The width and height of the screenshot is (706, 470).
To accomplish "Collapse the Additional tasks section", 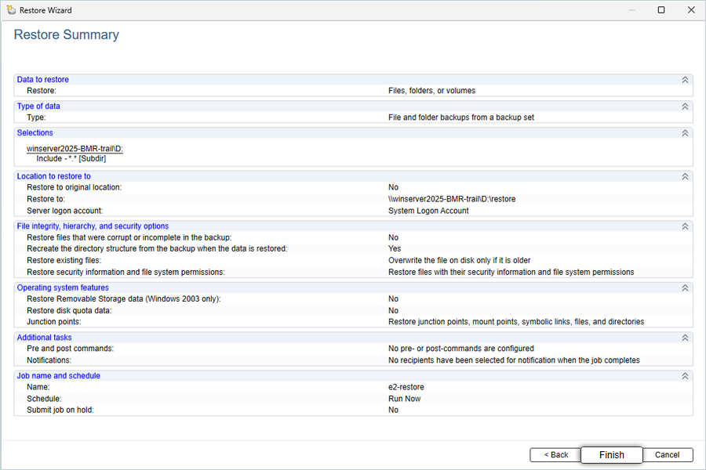I will coord(685,338).
